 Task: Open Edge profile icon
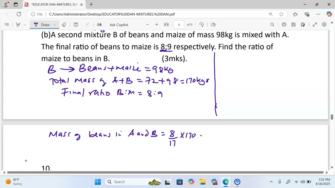(x=6, y=4)
